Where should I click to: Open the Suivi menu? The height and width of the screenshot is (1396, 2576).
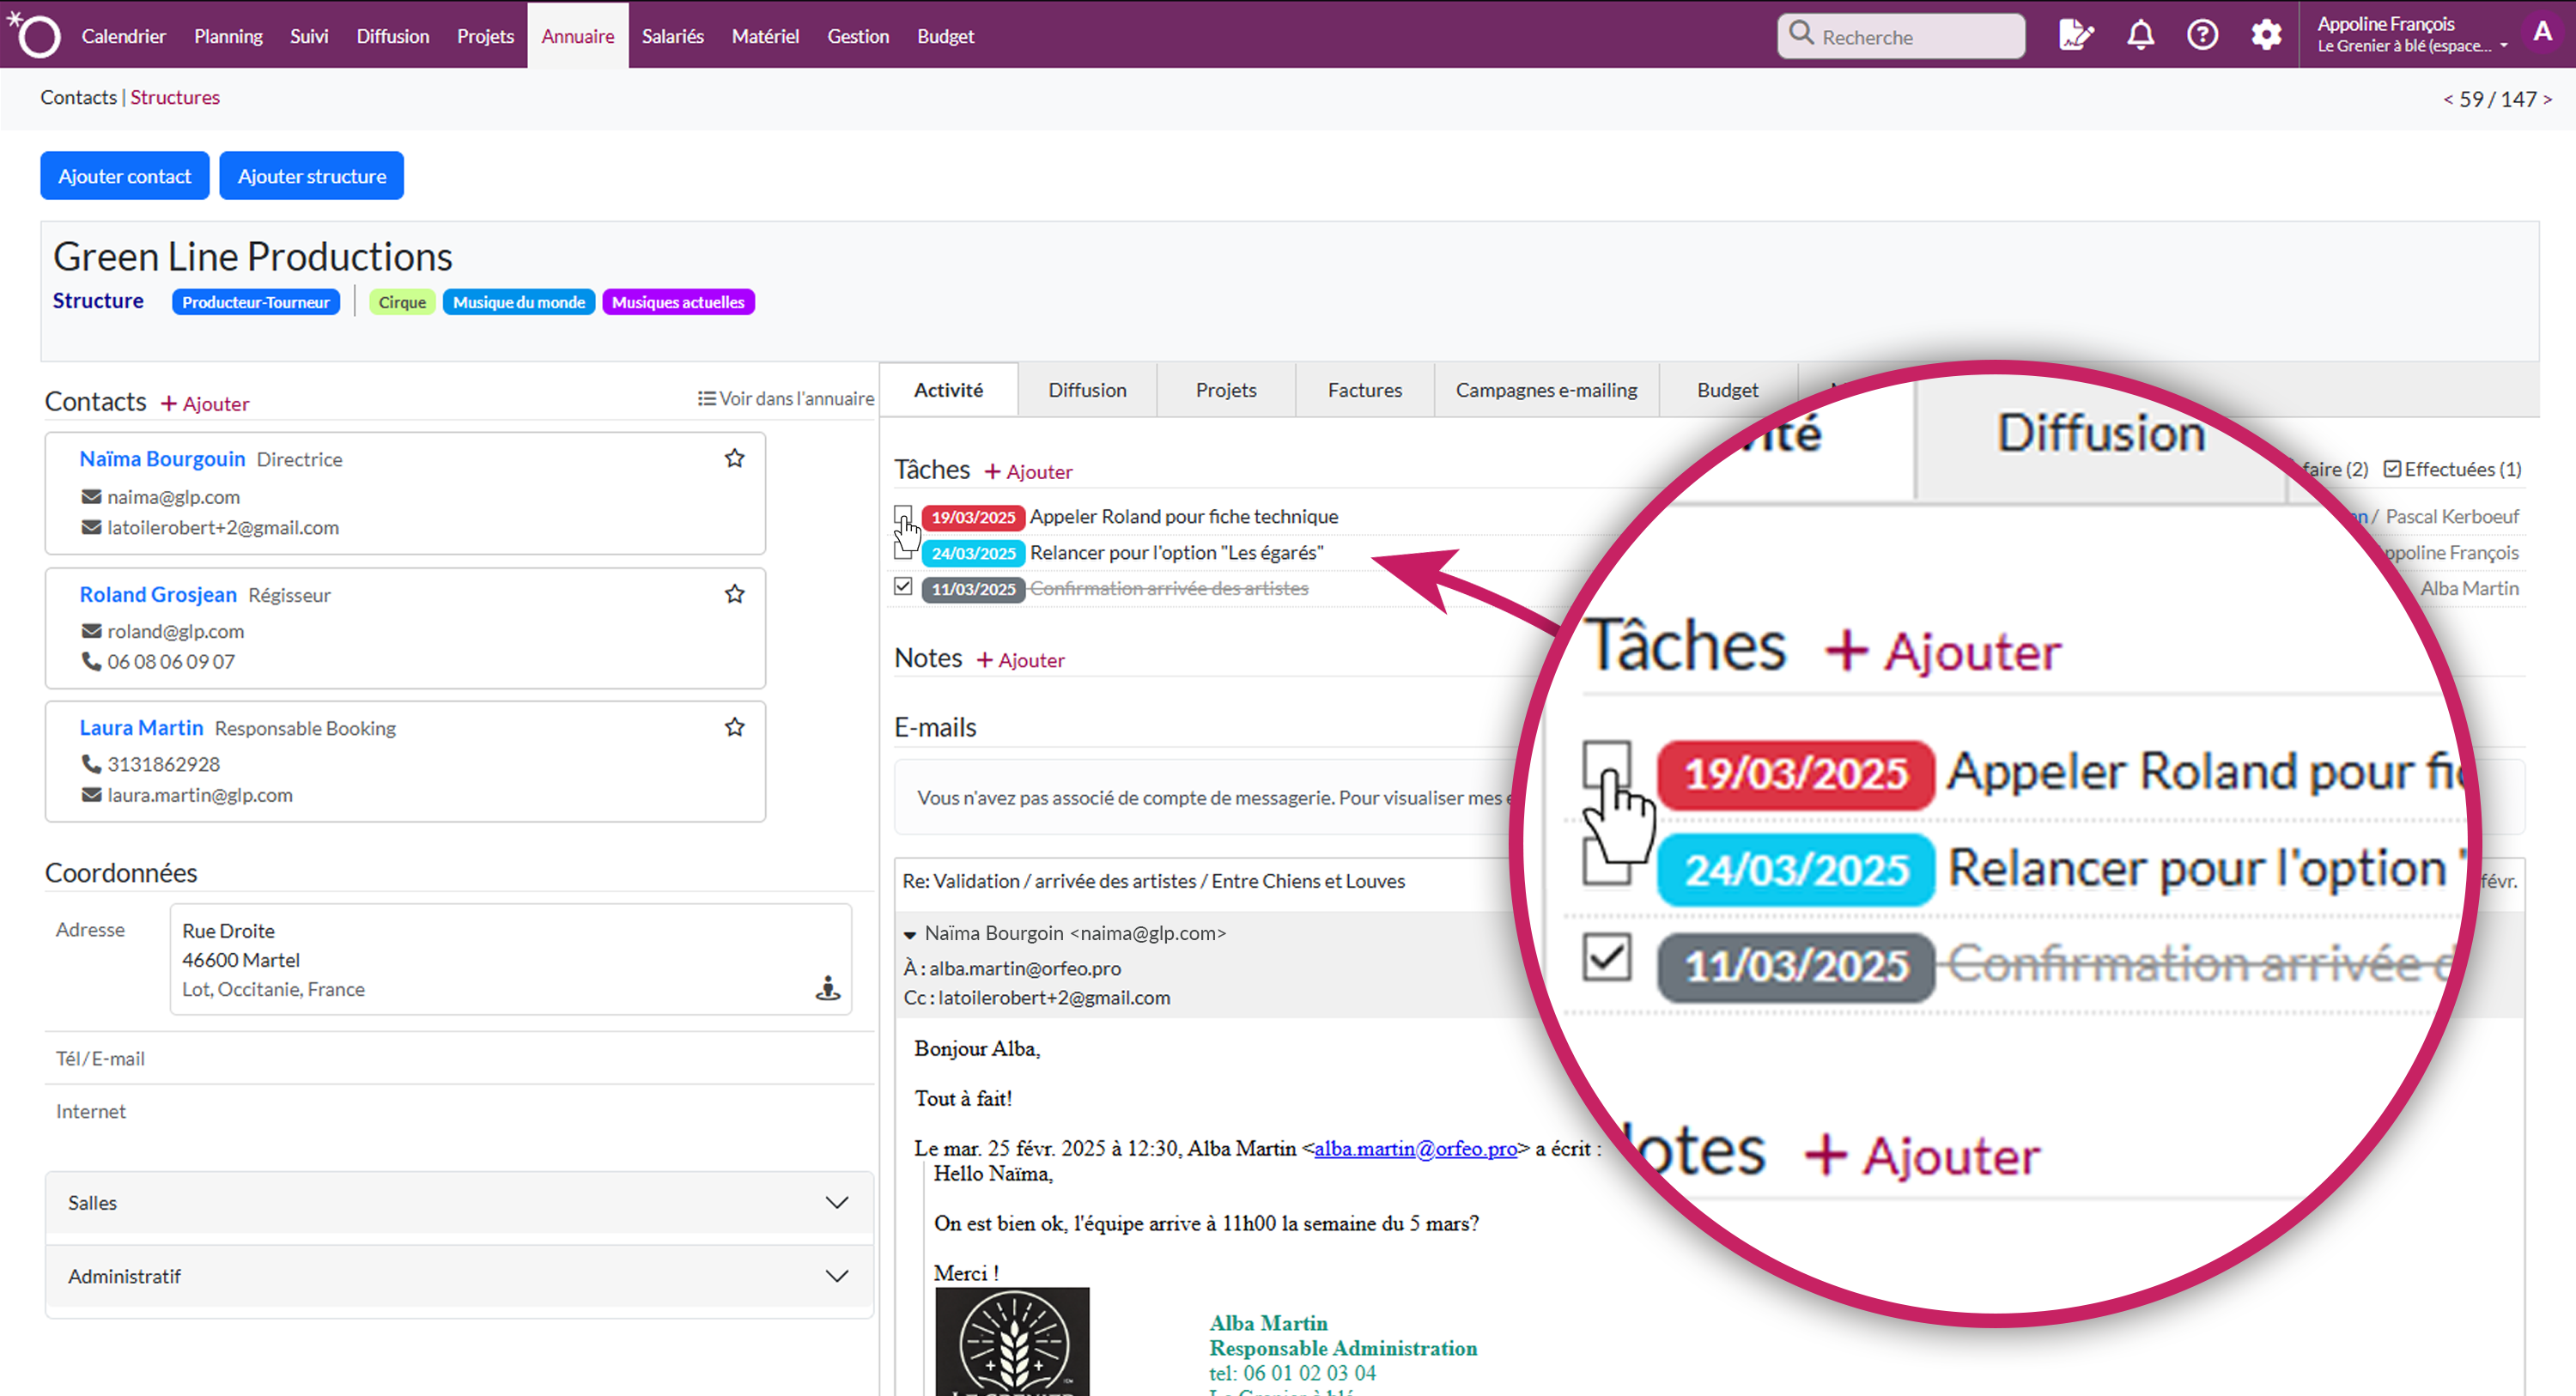(x=309, y=36)
